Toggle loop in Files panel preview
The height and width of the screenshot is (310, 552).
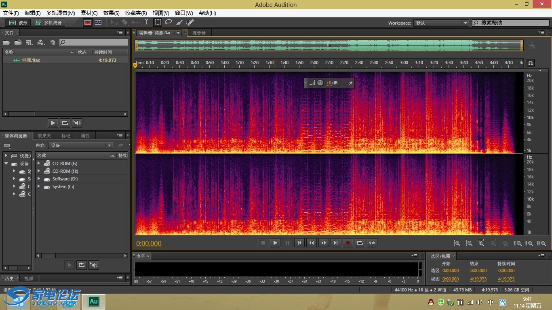[65, 123]
